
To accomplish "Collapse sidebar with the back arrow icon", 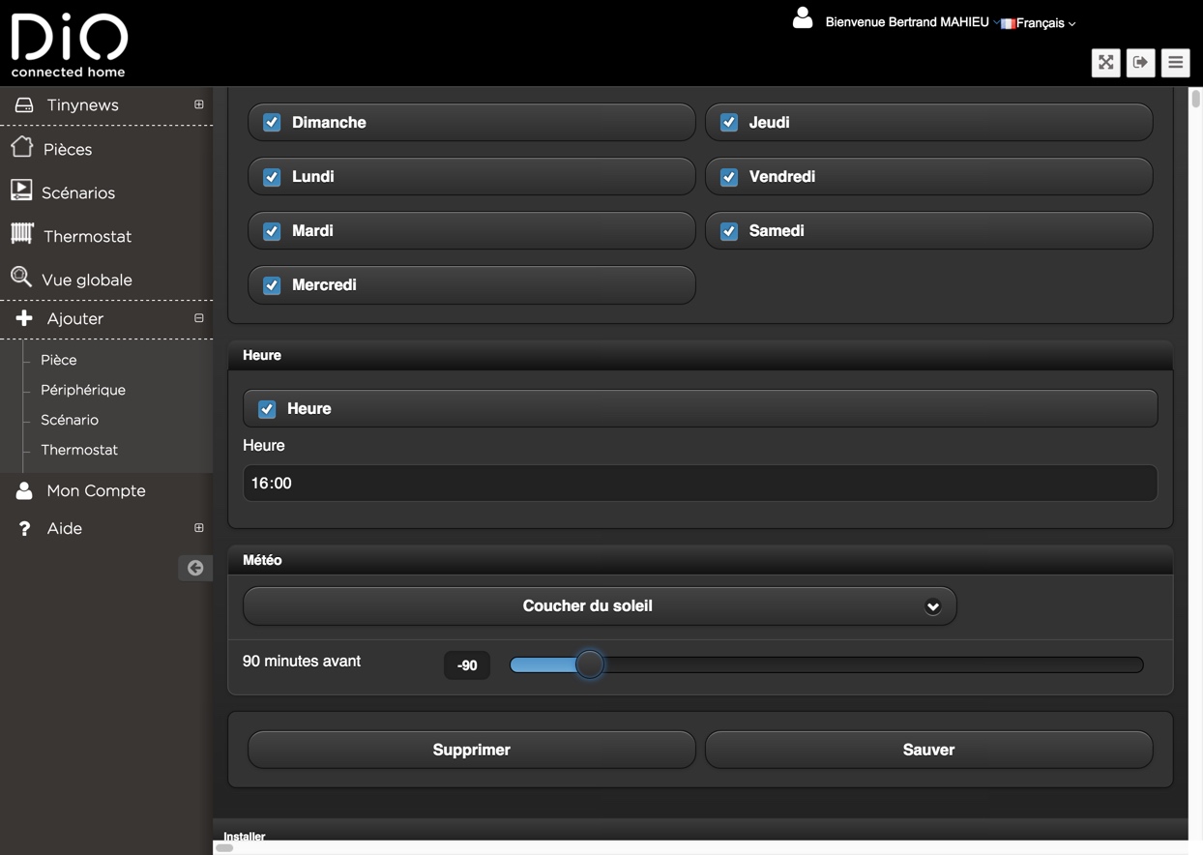I will (x=195, y=568).
